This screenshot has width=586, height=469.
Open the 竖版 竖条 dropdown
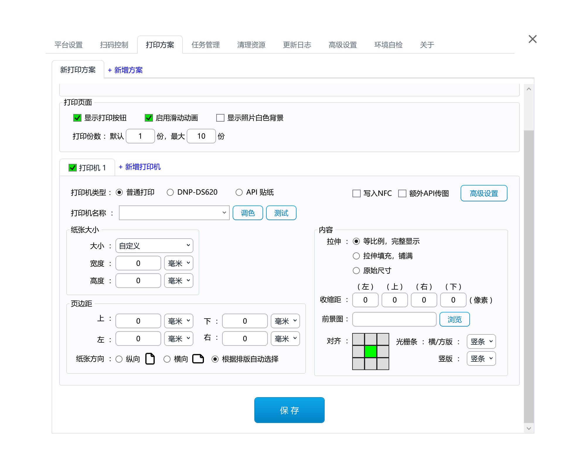click(x=481, y=358)
